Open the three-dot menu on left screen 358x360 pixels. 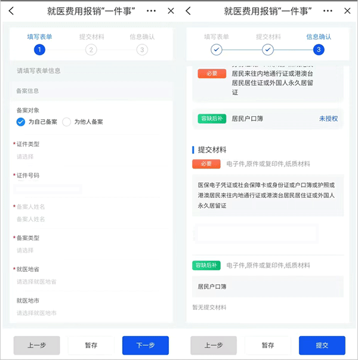pyautogui.click(x=152, y=11)
